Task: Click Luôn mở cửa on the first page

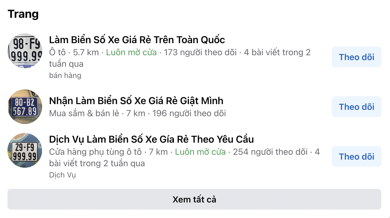Action: coord(132,52)
